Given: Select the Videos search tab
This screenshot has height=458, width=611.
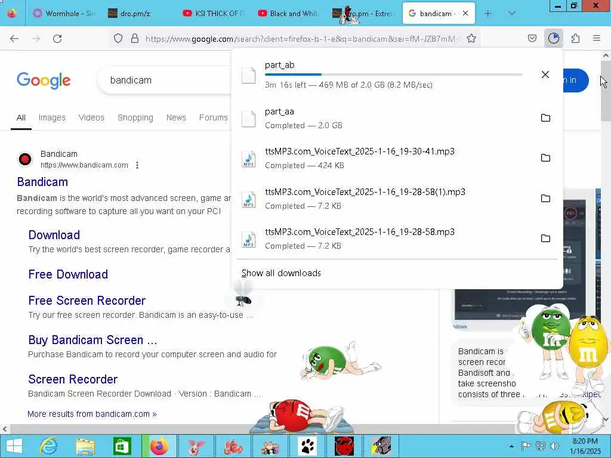Looking at the screenshot, I should tap(91, 117).
